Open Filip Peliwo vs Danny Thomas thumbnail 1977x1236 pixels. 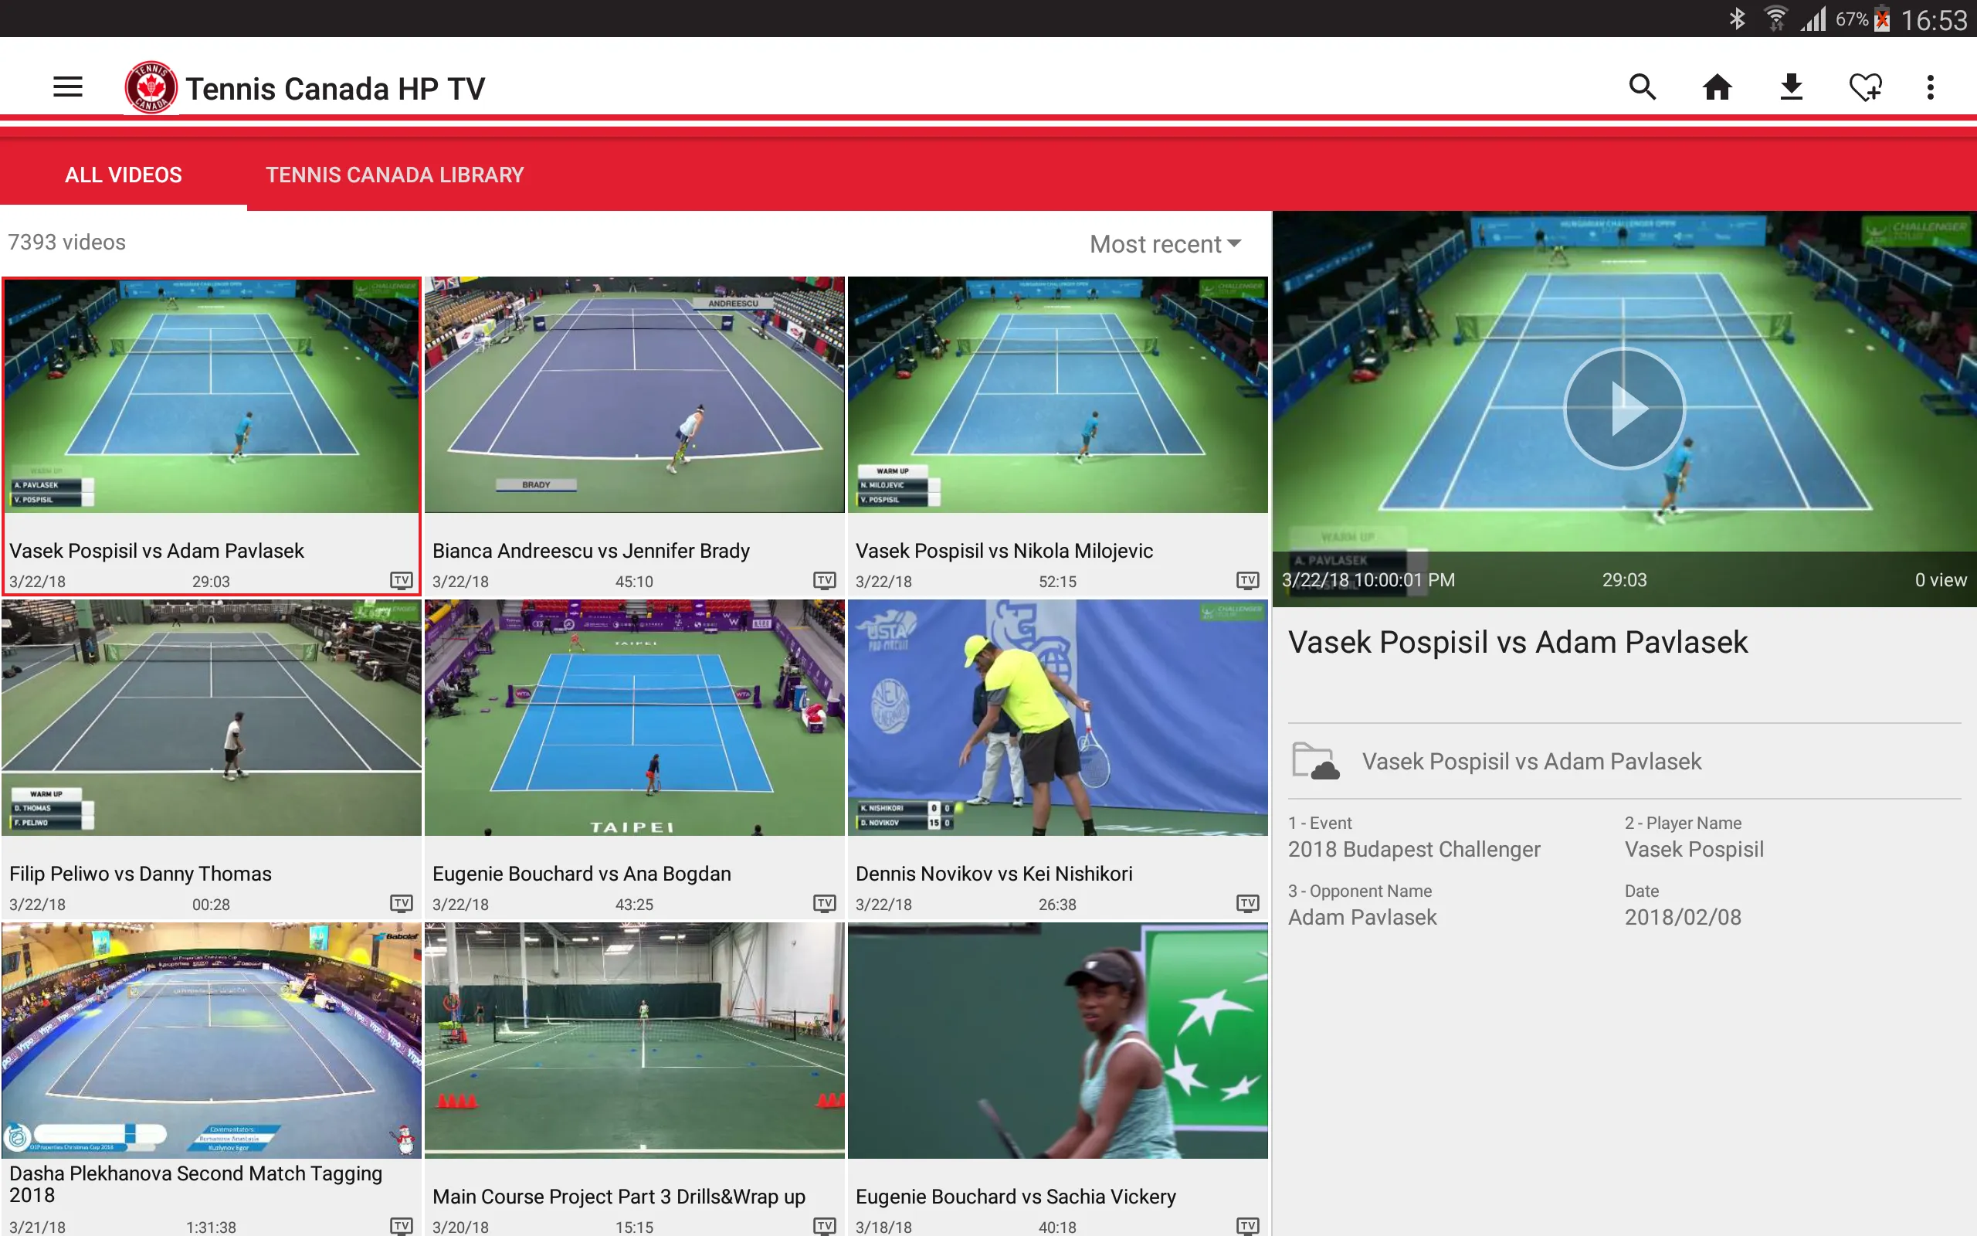point(212,718)
